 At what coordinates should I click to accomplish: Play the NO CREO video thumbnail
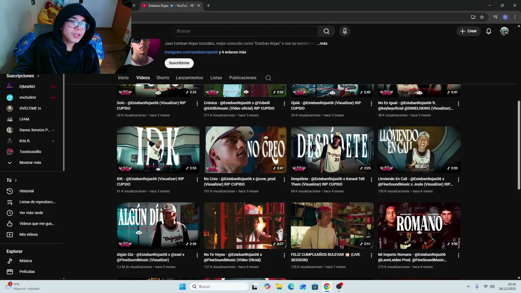click(x=245, y=150)
